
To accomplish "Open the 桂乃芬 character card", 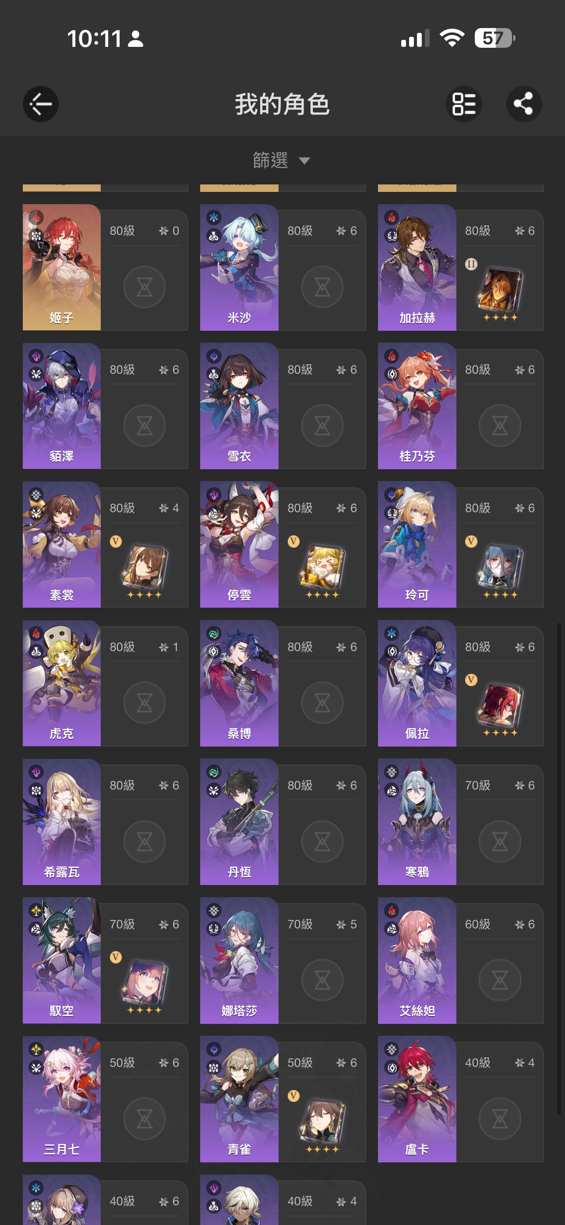I will click(x=460, y=406).
